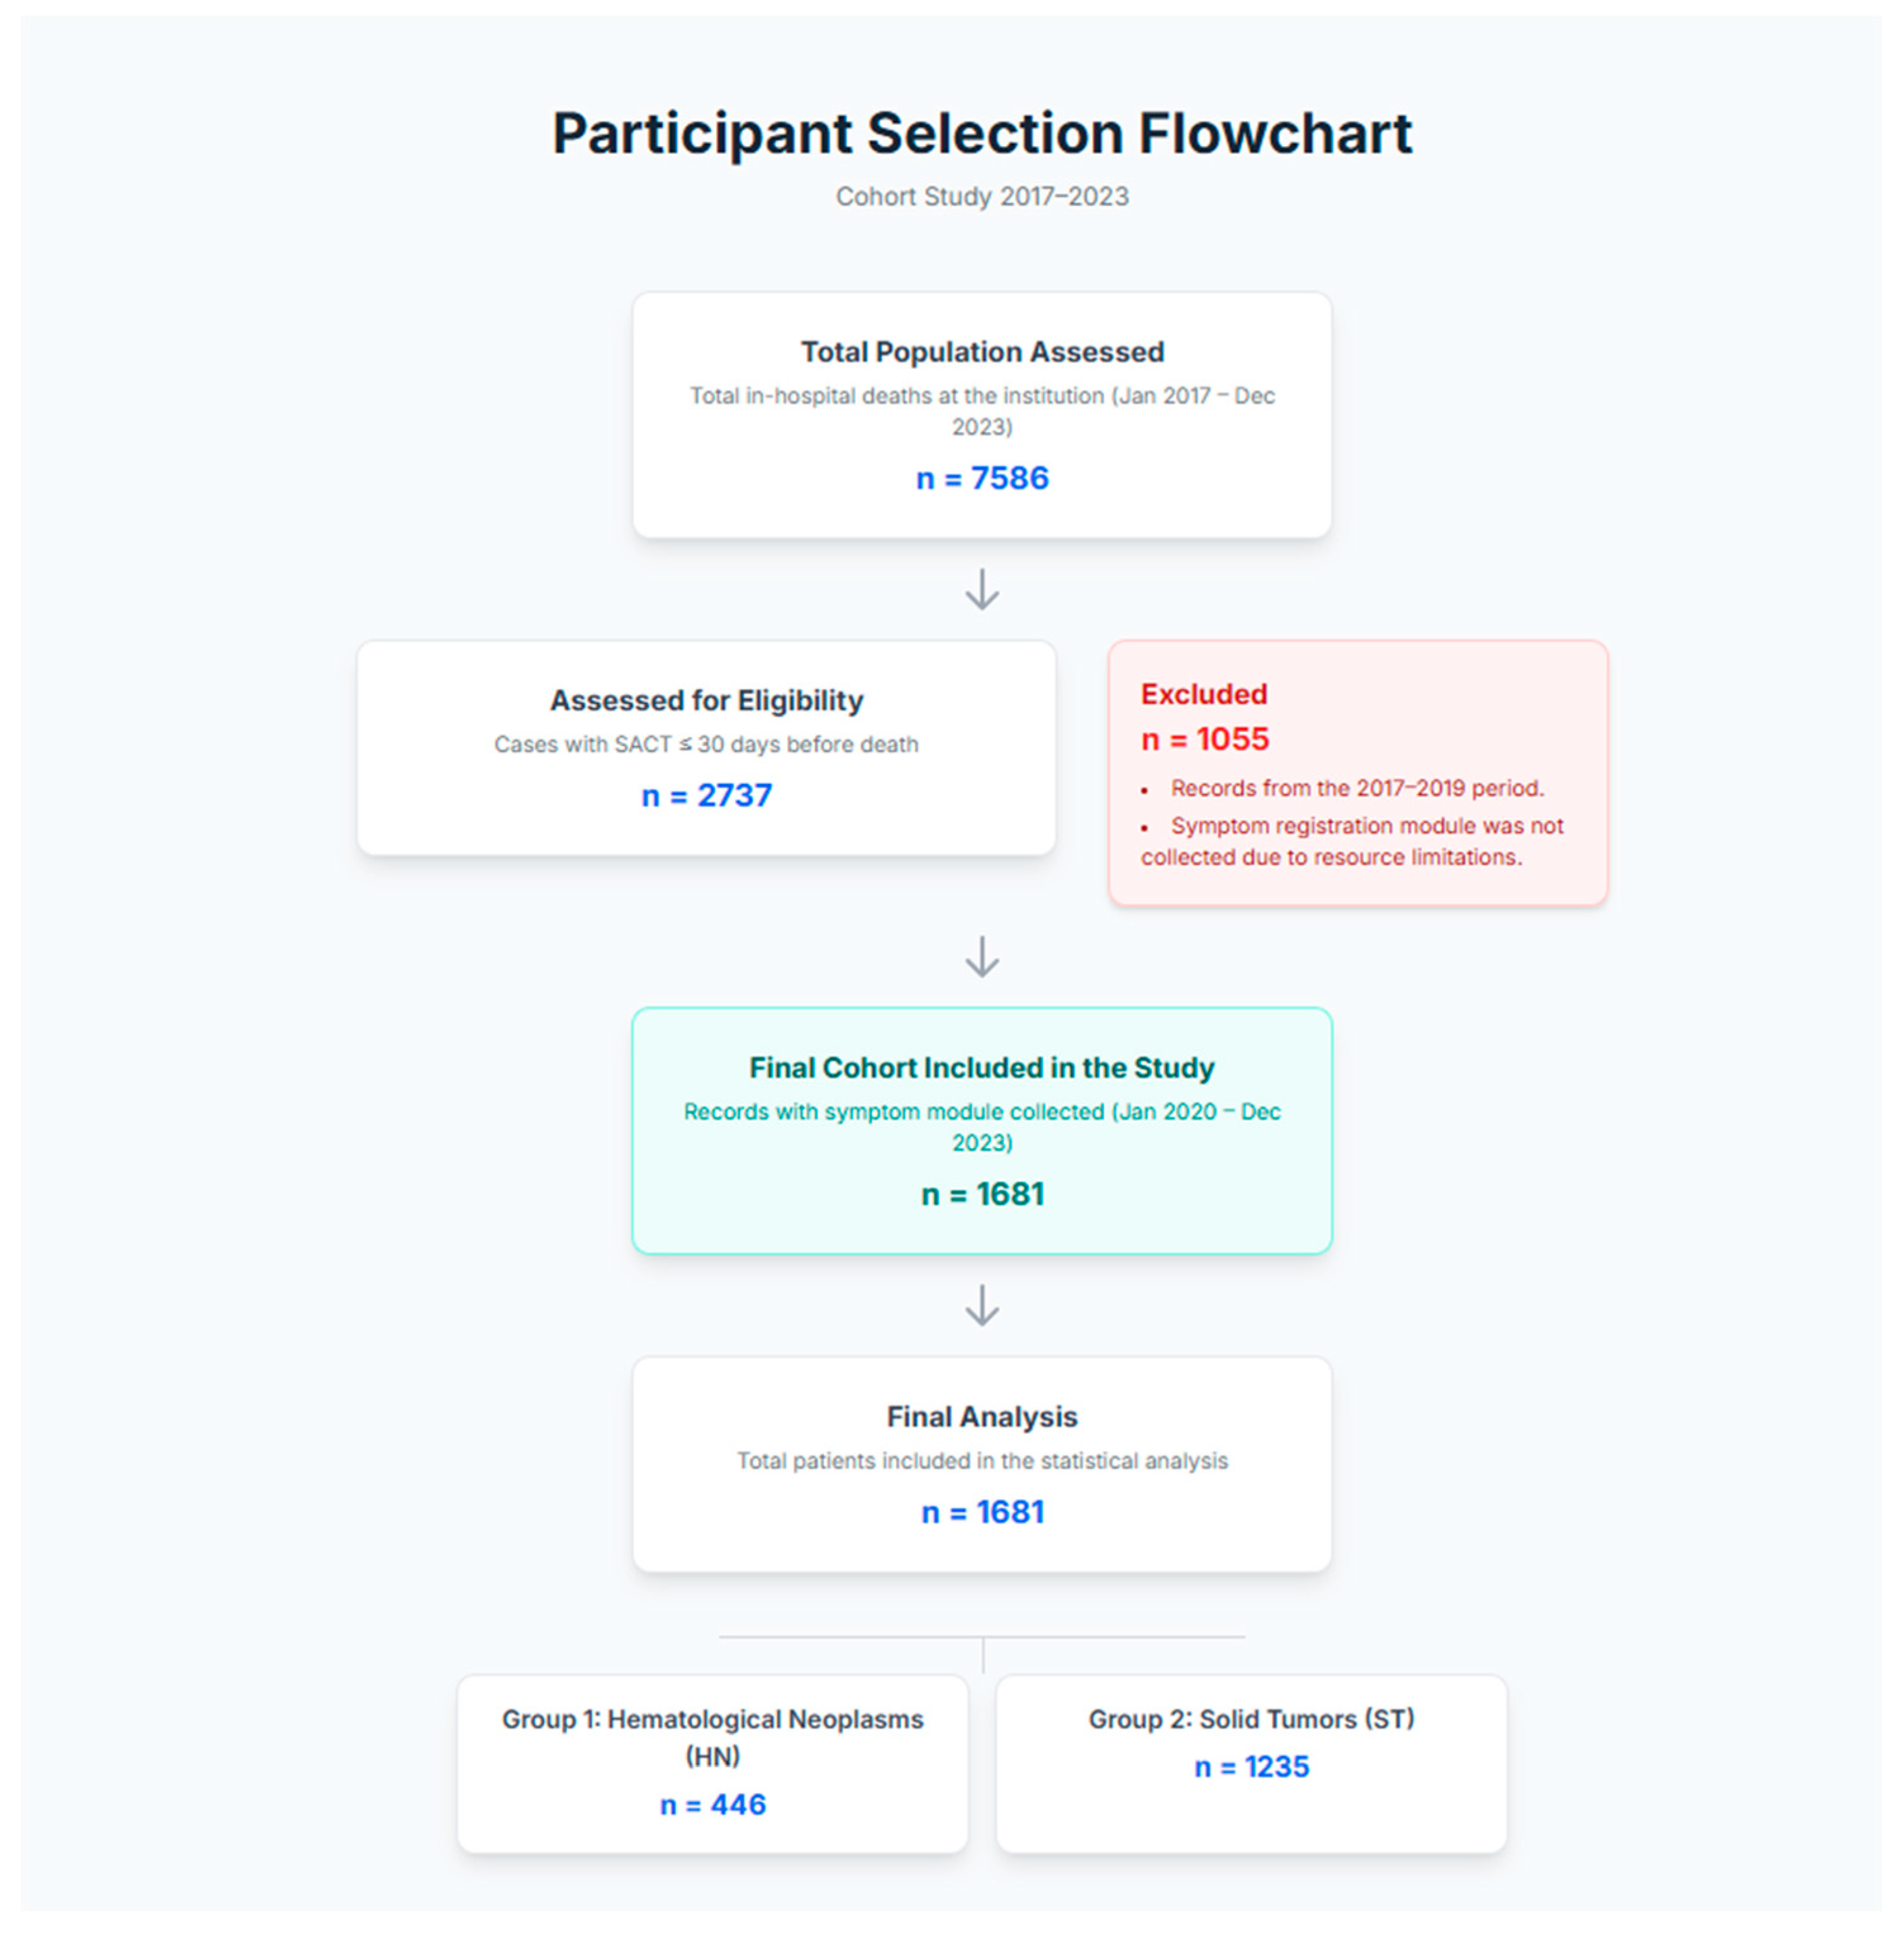Screen dimensions: 1904x1937
Task: Click the Cohort Study 2017–2023 subtitle
Action: tap(982, 197)
